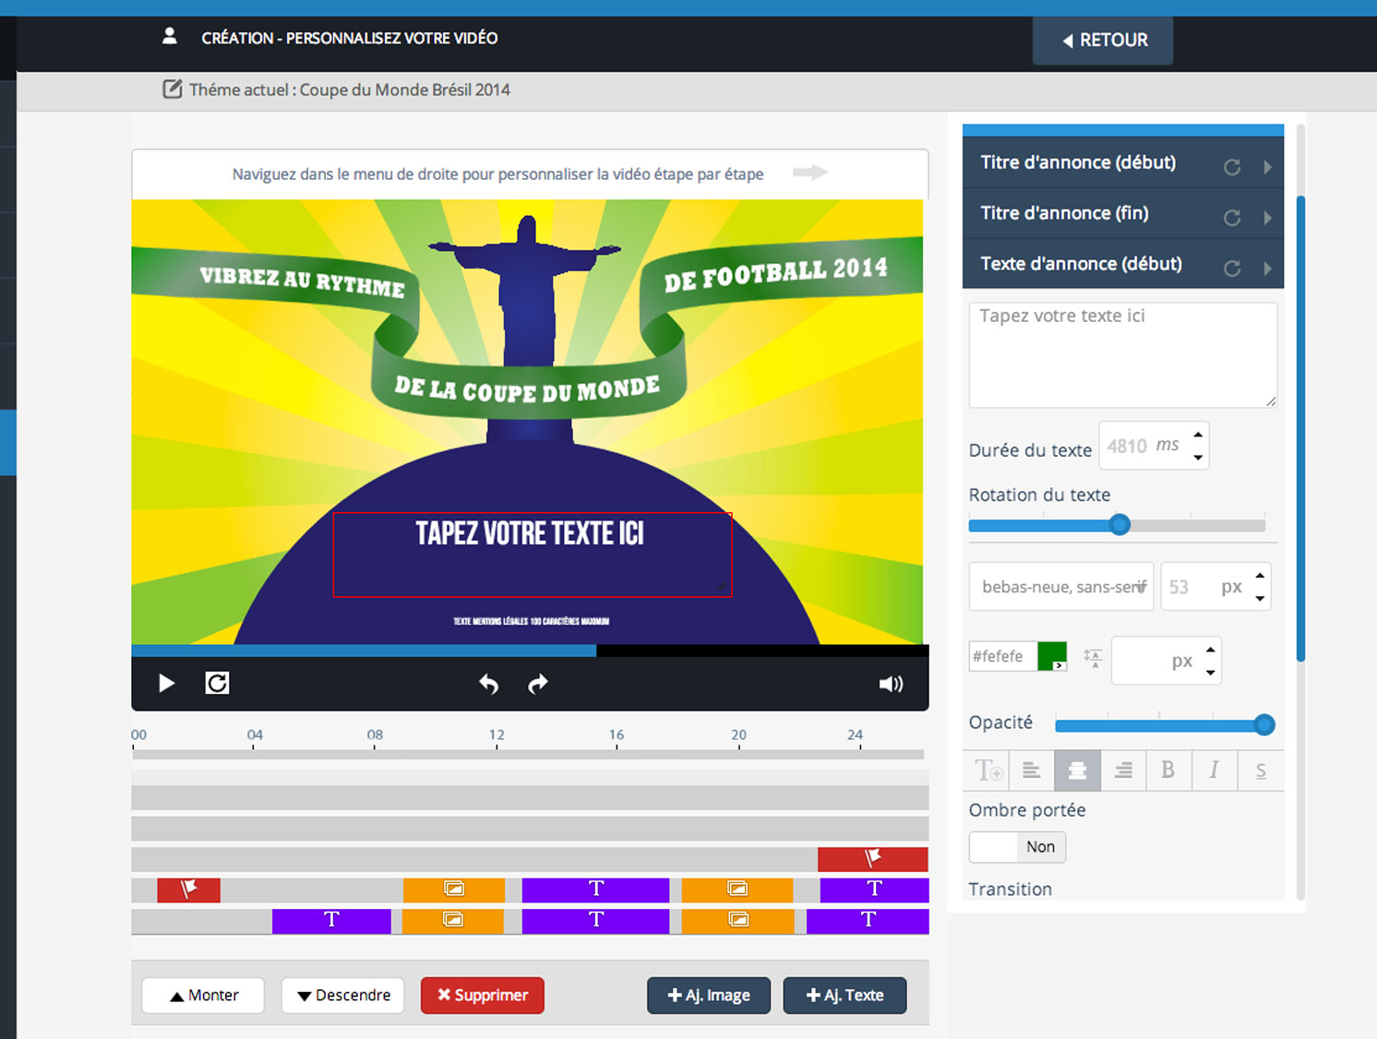Image resolution: width=1377 pixels, height=1039 pixels.
Task: Click the #fefefe color hex field
Action: click(1002, 656)
